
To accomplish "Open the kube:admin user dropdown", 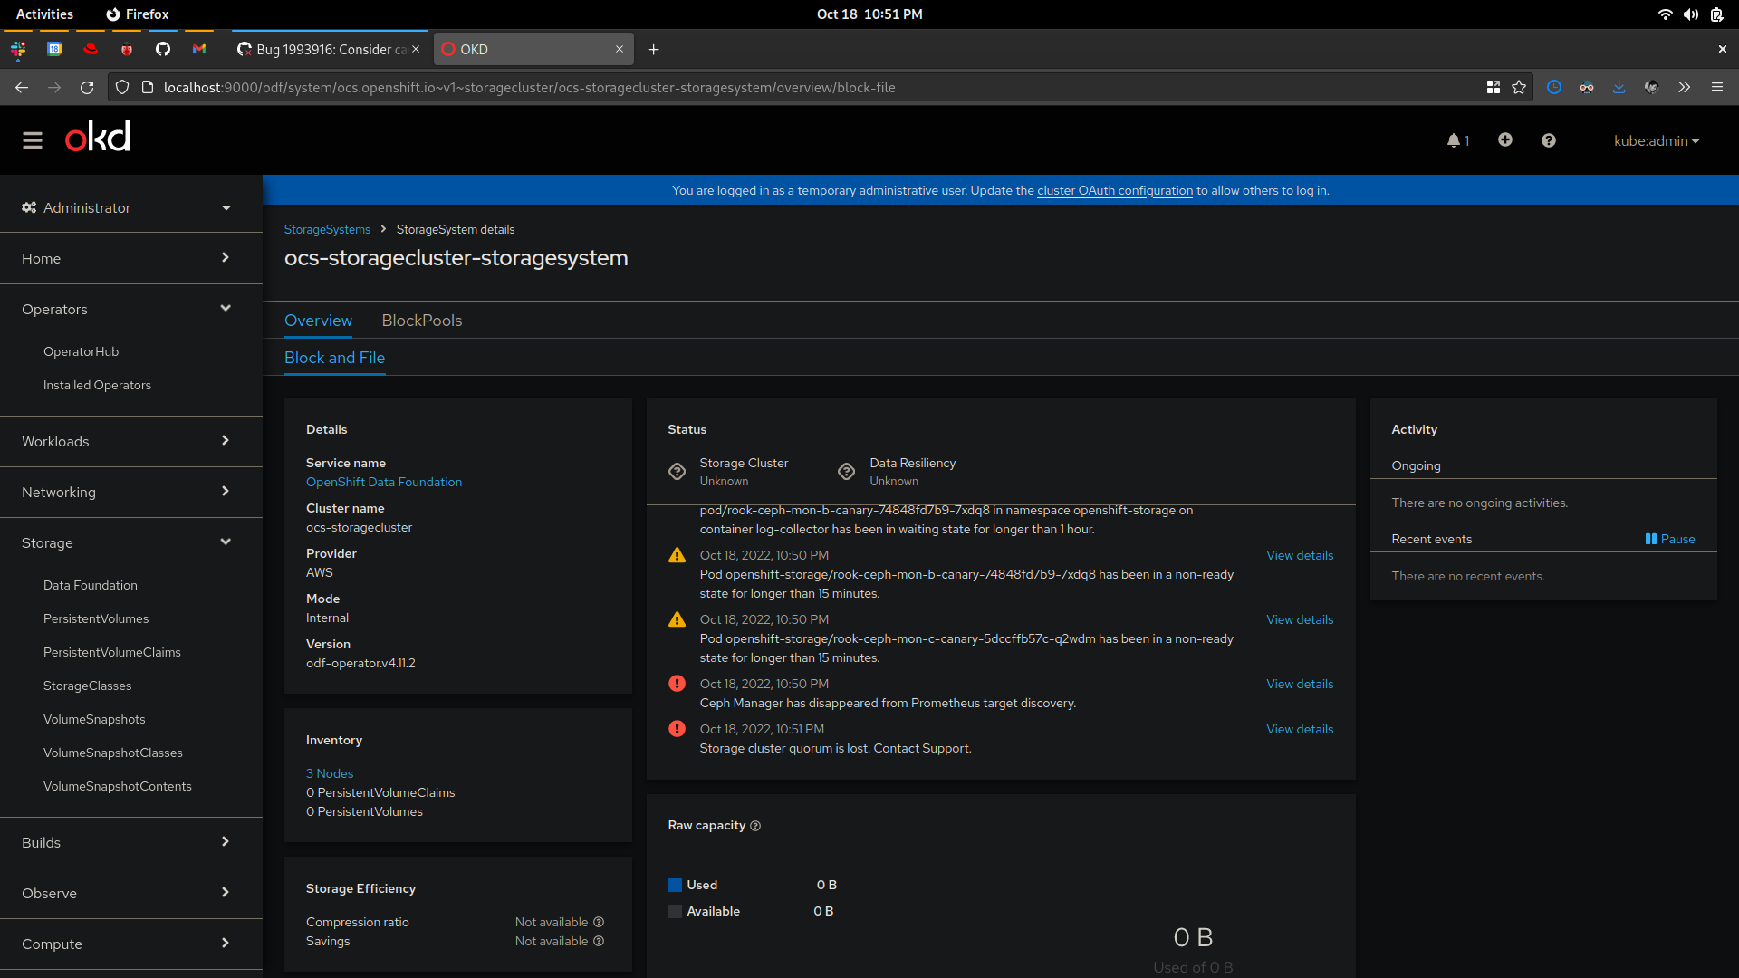I will (x=1657, y=140).
